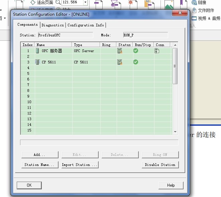Click the Station Name... button
221x197 pixels.
(39, 165)
